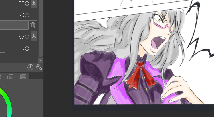Open sub tool detail with the wrench icon
This screenshot has width=214, height=117.
coord(39,67)
